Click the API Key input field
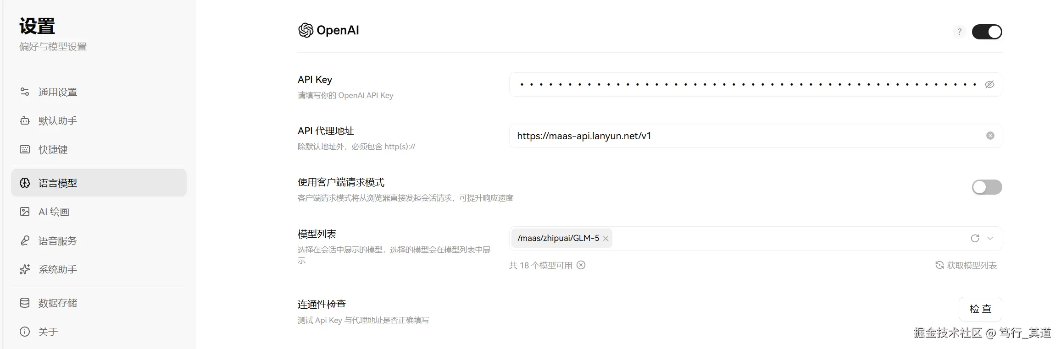Viewport: 1061px width, 349px height. point(755,85)
